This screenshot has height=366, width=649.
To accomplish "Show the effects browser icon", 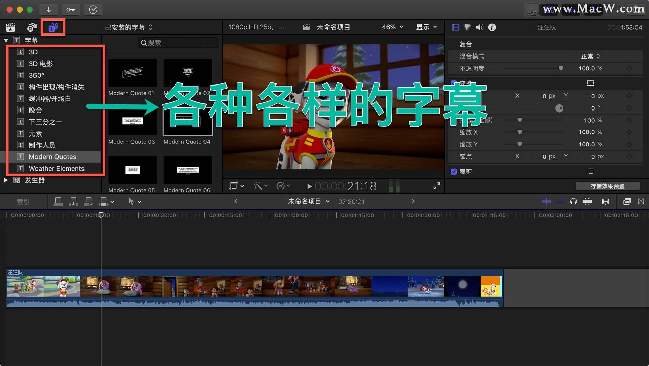I will coord(627,202).
